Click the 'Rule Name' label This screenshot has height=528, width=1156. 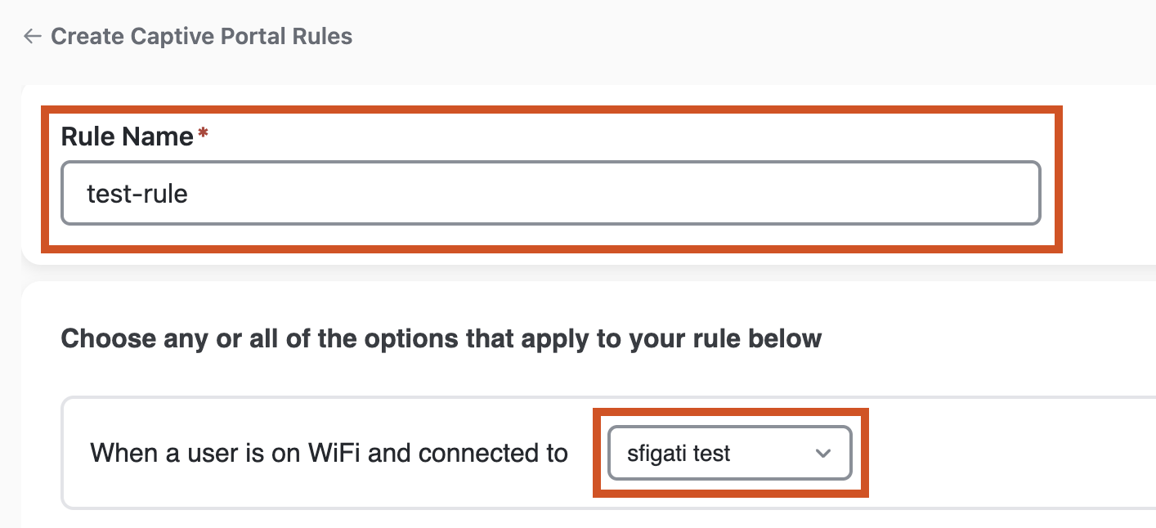pos(127,136)
